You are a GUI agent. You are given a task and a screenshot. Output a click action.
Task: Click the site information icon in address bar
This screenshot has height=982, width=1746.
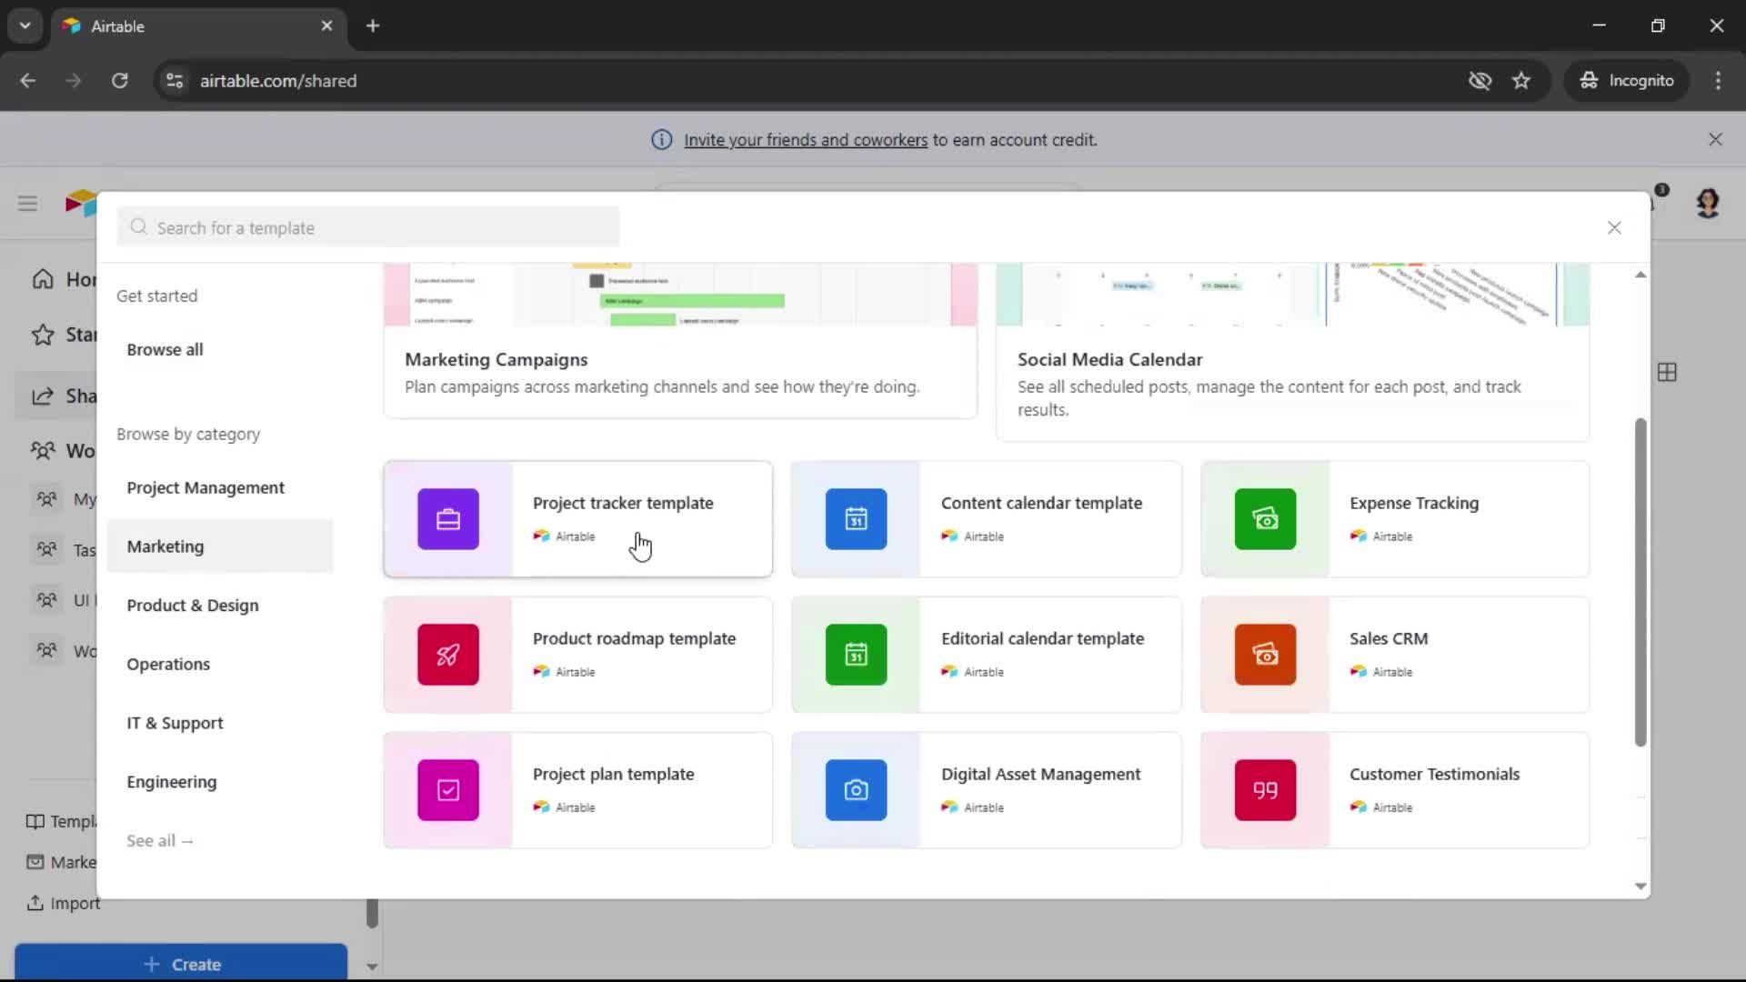175,81
